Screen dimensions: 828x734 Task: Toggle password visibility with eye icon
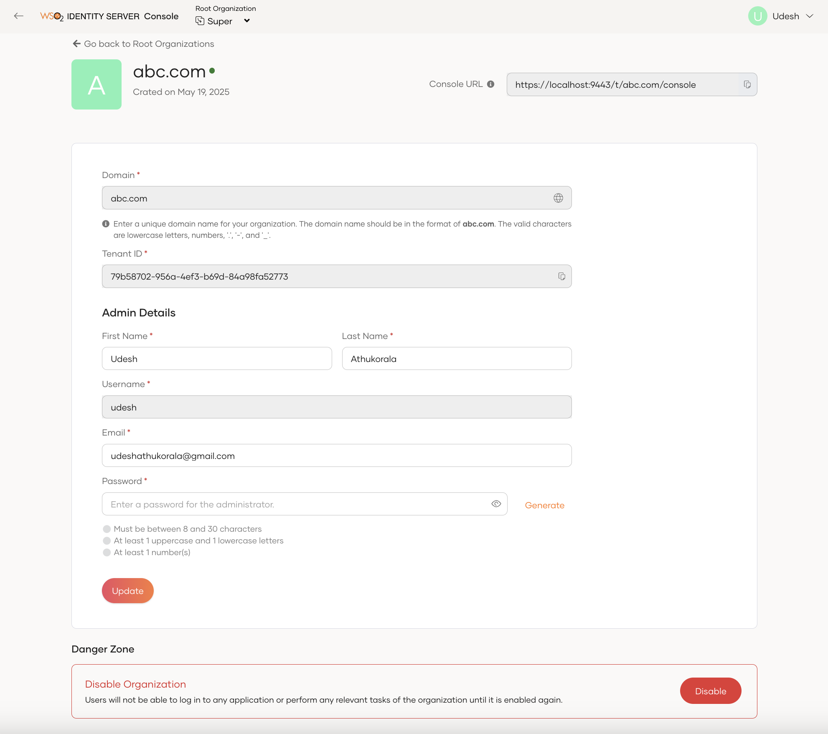click(496, 504)
